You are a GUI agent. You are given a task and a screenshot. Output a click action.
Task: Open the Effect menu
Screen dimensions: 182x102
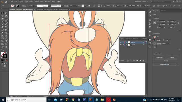37,2
